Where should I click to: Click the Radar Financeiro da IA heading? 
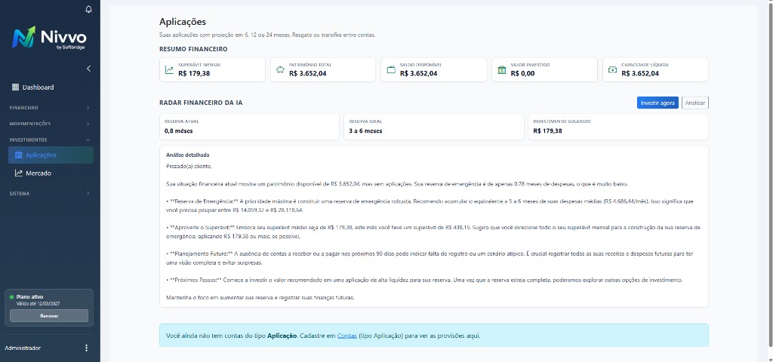[x=201, y=103]
